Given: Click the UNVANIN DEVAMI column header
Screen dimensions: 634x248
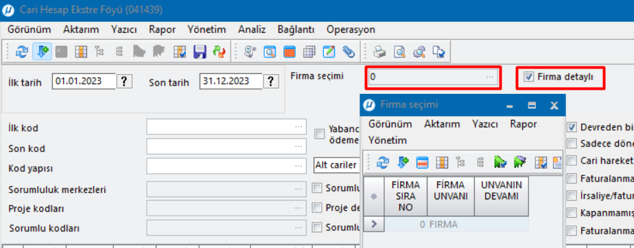Looking at the screenshot, I should click(x=502, y=196).
